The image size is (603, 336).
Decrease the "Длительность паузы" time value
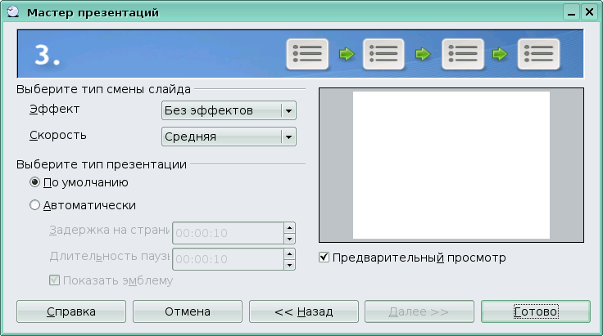(289, 265)
